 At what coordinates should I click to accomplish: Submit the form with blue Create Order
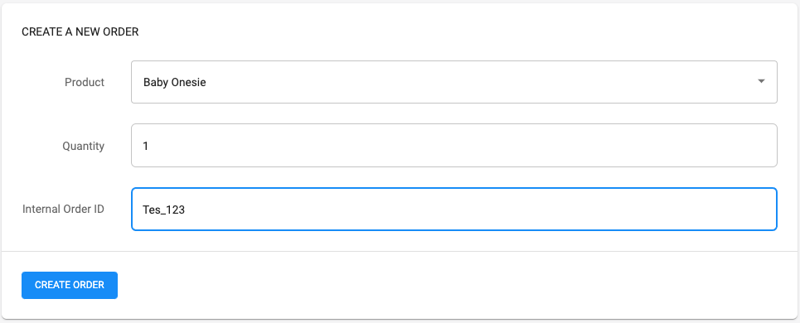tap(70, 285)
